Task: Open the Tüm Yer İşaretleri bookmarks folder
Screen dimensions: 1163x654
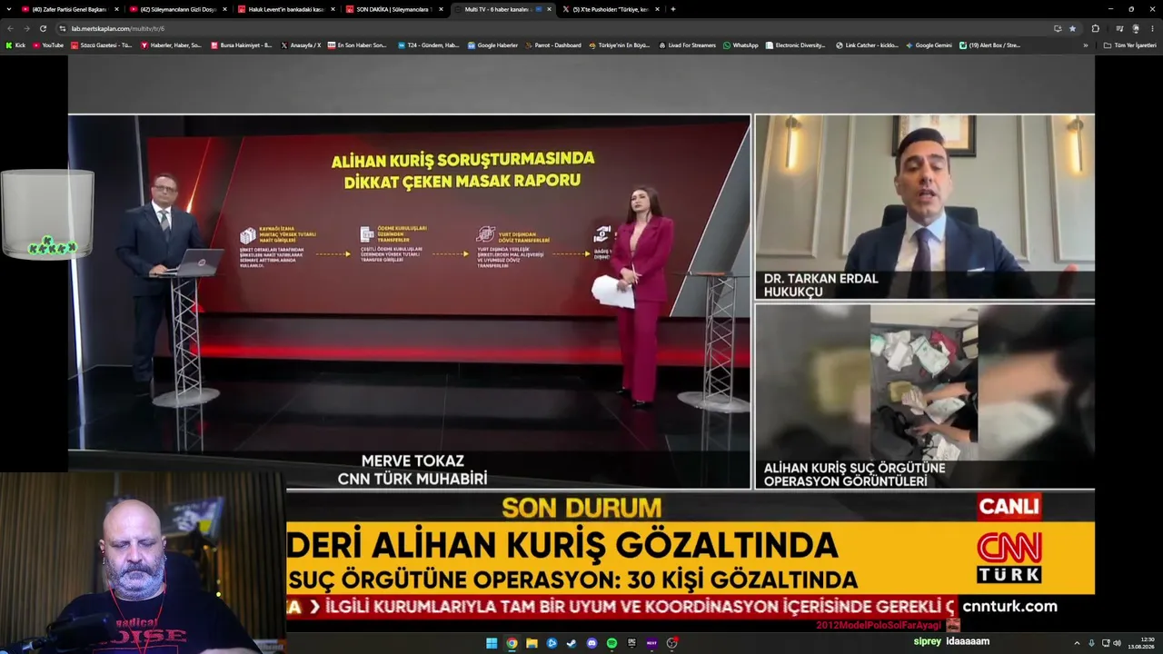Action: click(1129, 45)
